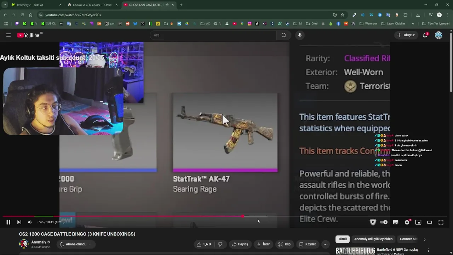Open the Anomaly channel name link
Screen dimensions: 453x255
click(39, 242)
